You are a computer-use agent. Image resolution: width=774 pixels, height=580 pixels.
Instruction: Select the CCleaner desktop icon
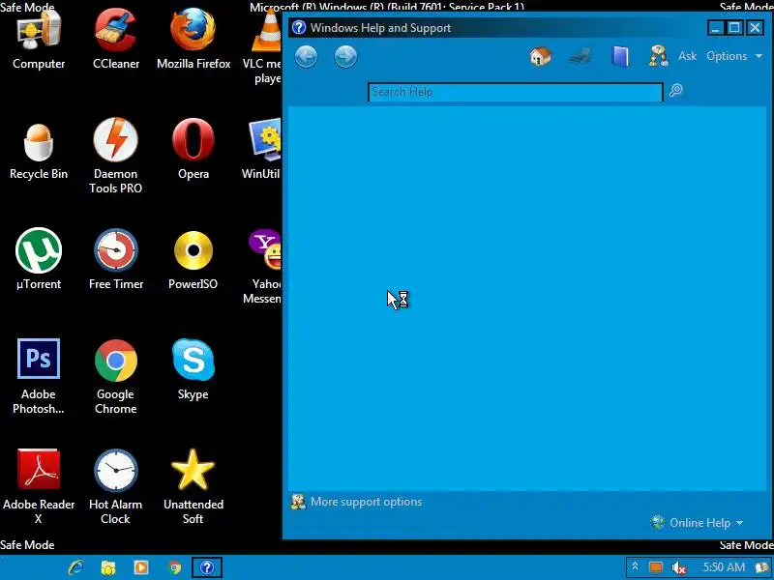click(116, 41)
